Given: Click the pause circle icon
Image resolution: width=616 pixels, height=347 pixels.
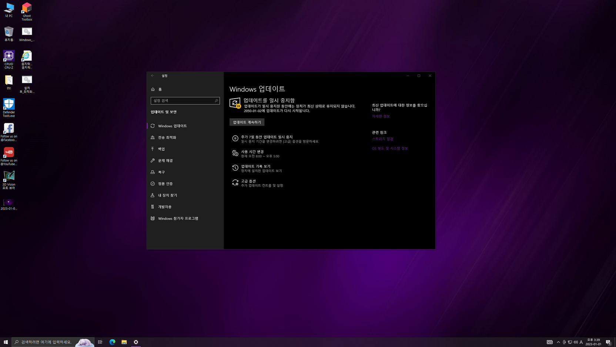Looking at the screenshot, I should [235, 138].
